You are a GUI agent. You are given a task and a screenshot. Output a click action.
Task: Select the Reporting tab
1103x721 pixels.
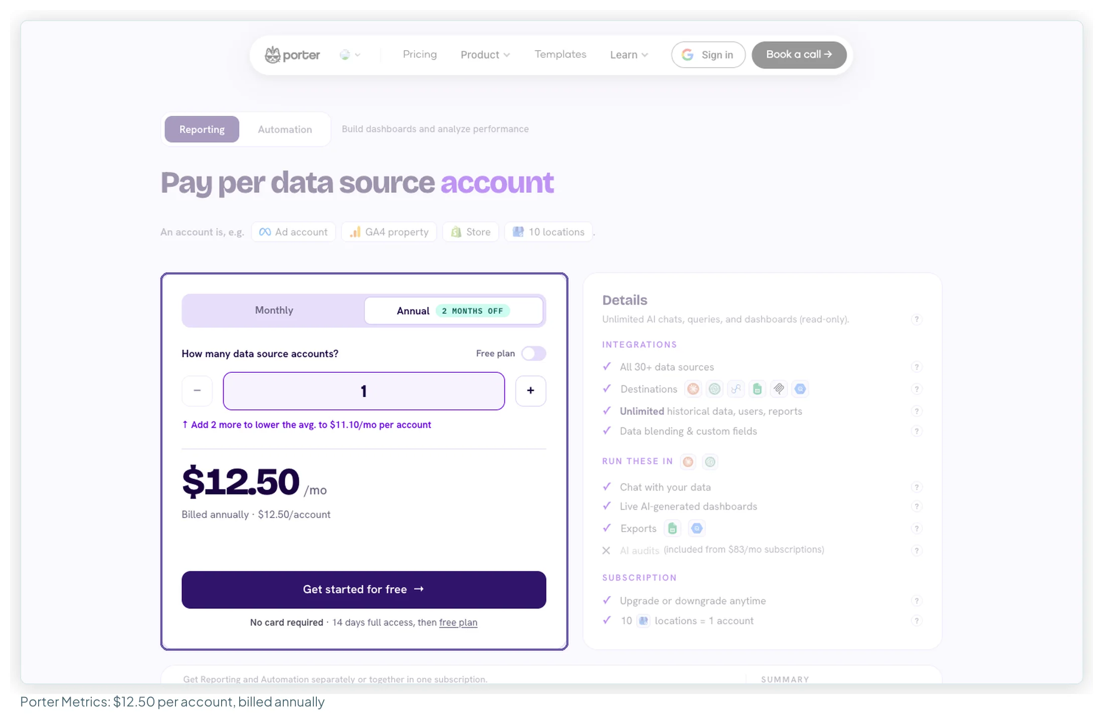click(202, 129)
